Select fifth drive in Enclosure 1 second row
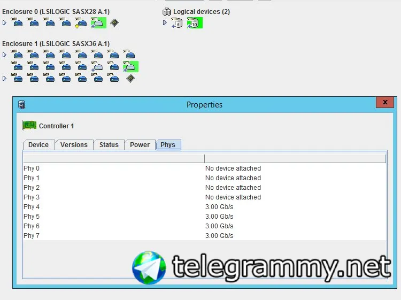401x300 pixels. click(81, 66)
